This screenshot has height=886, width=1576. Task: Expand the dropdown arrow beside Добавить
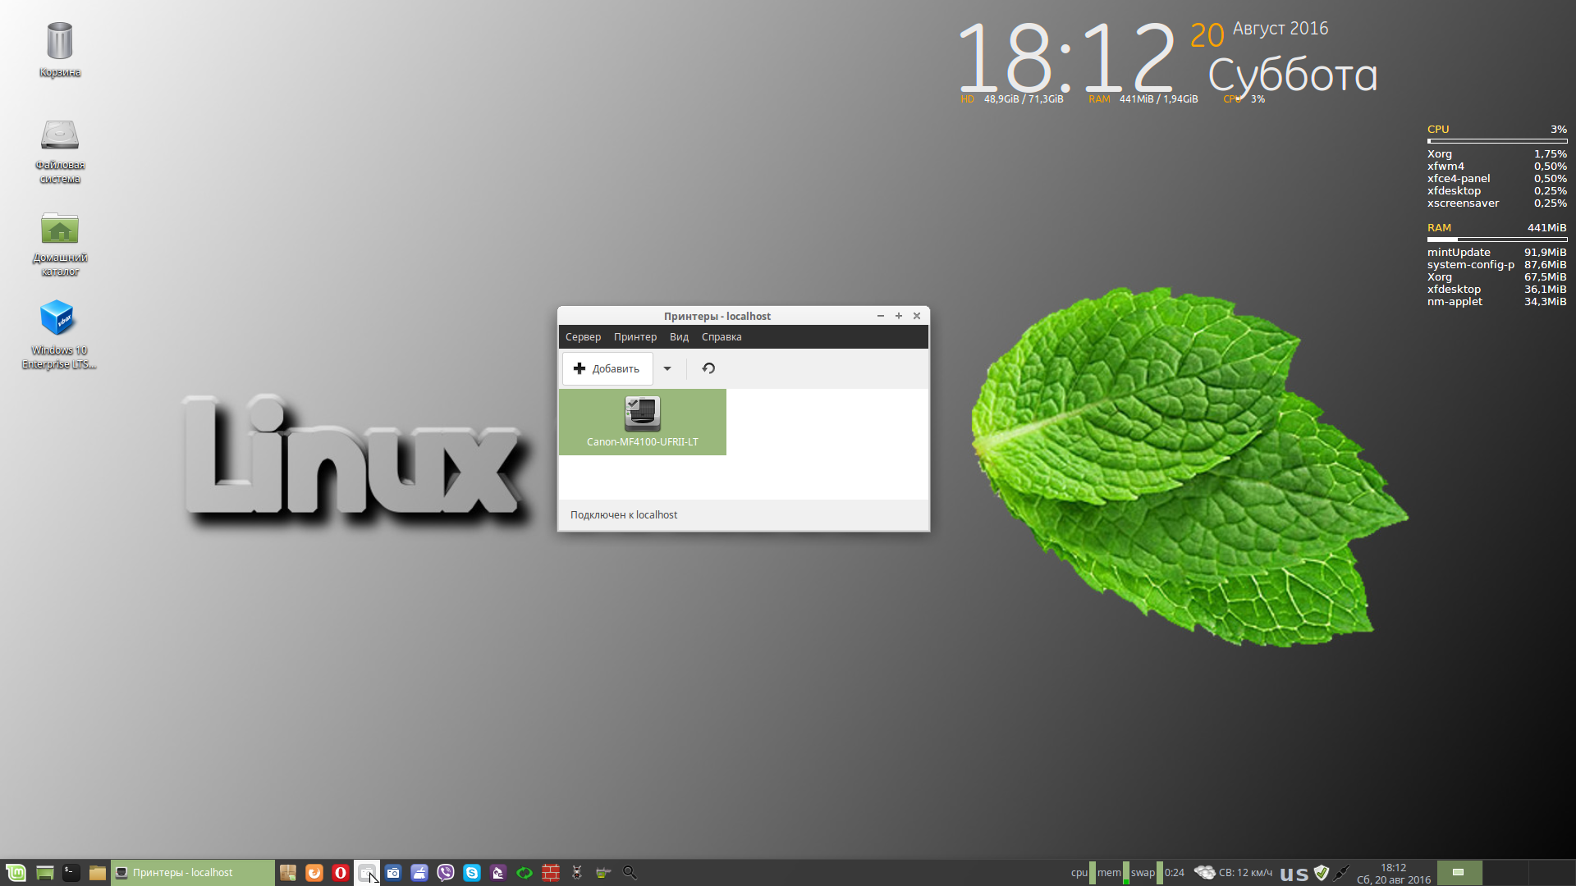667,368
